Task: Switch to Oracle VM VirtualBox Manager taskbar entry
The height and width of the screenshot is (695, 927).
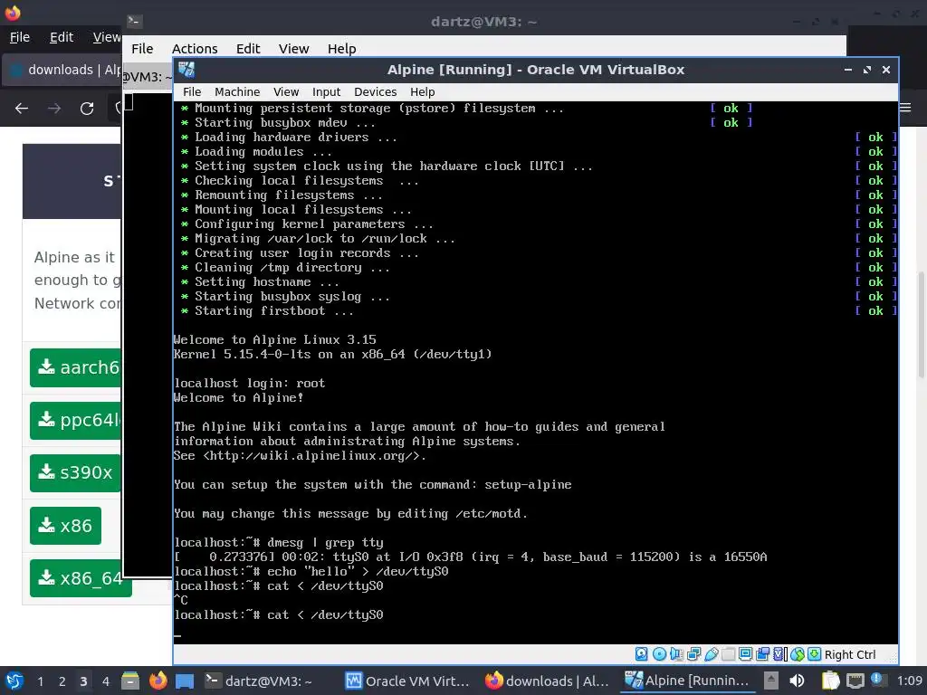Action: pyautogui.click(x=408, y=681)
